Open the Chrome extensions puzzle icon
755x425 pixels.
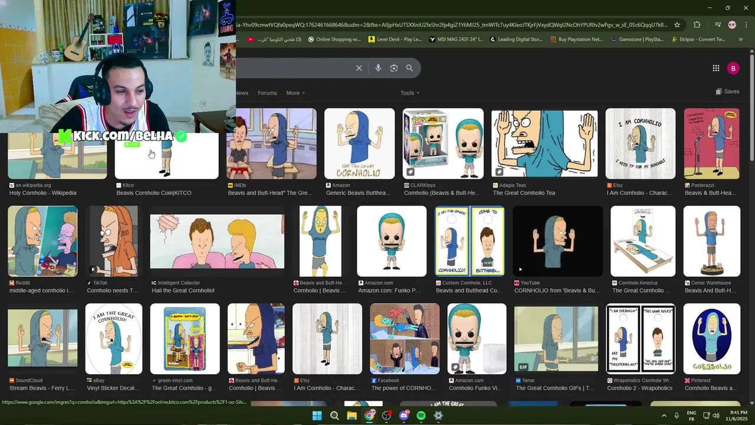tap(697, 25)
